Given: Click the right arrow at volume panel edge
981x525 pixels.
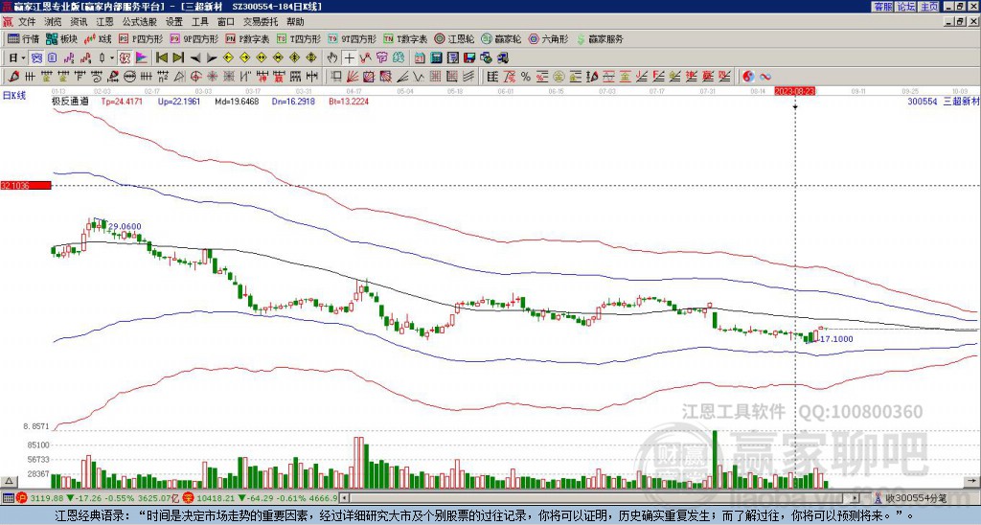Looking at the screenshot, I should [x=971, y=481].
